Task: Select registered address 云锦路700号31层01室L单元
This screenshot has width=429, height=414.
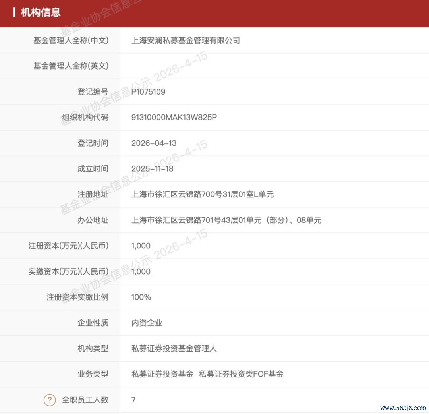Action: 226,195
